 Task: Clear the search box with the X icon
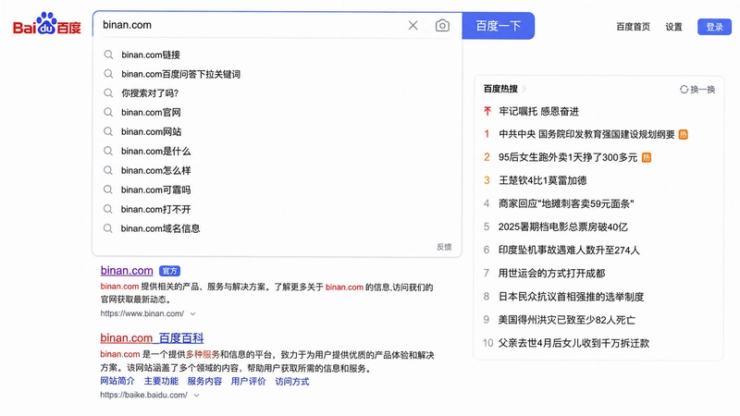click(x=413, y=26)
